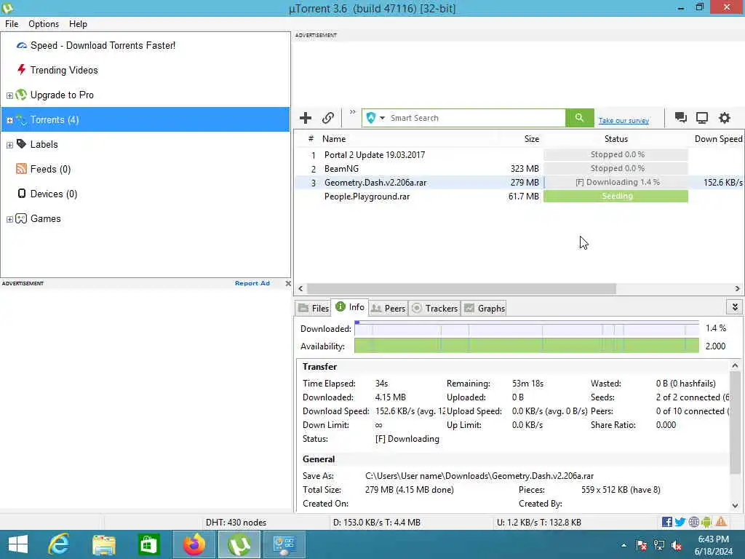Switch to the Graphs tab
Screen dimensions: 745x559
coord(485,309)
